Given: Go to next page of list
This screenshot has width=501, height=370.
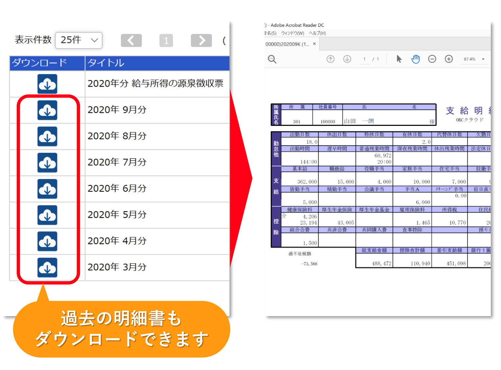Looking at the screenshot, I should (x=202, y=40).
